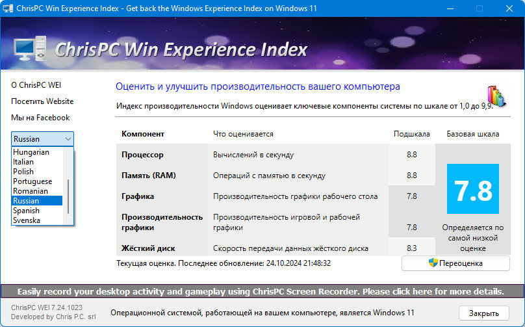Select Svenska in the language list
This screenshot has height=327, width=525.
37,220
